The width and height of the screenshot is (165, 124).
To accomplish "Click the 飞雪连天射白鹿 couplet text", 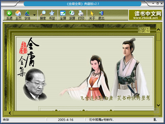I will point(97,98).
